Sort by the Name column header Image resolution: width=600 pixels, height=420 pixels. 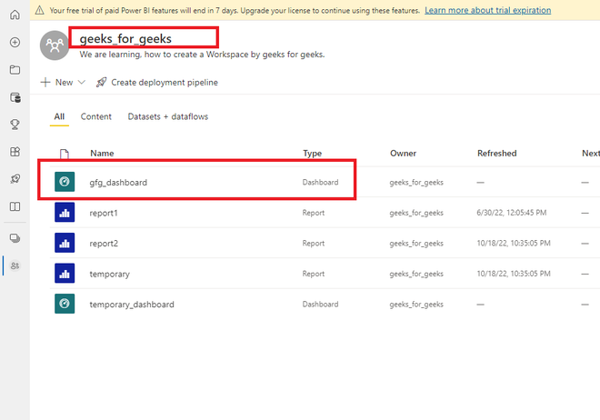tap(102, 154)
